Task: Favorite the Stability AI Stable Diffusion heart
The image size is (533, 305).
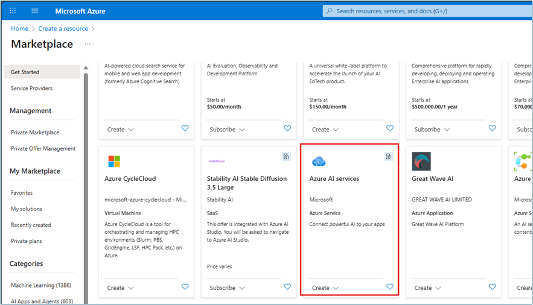Action: point(287,287)
